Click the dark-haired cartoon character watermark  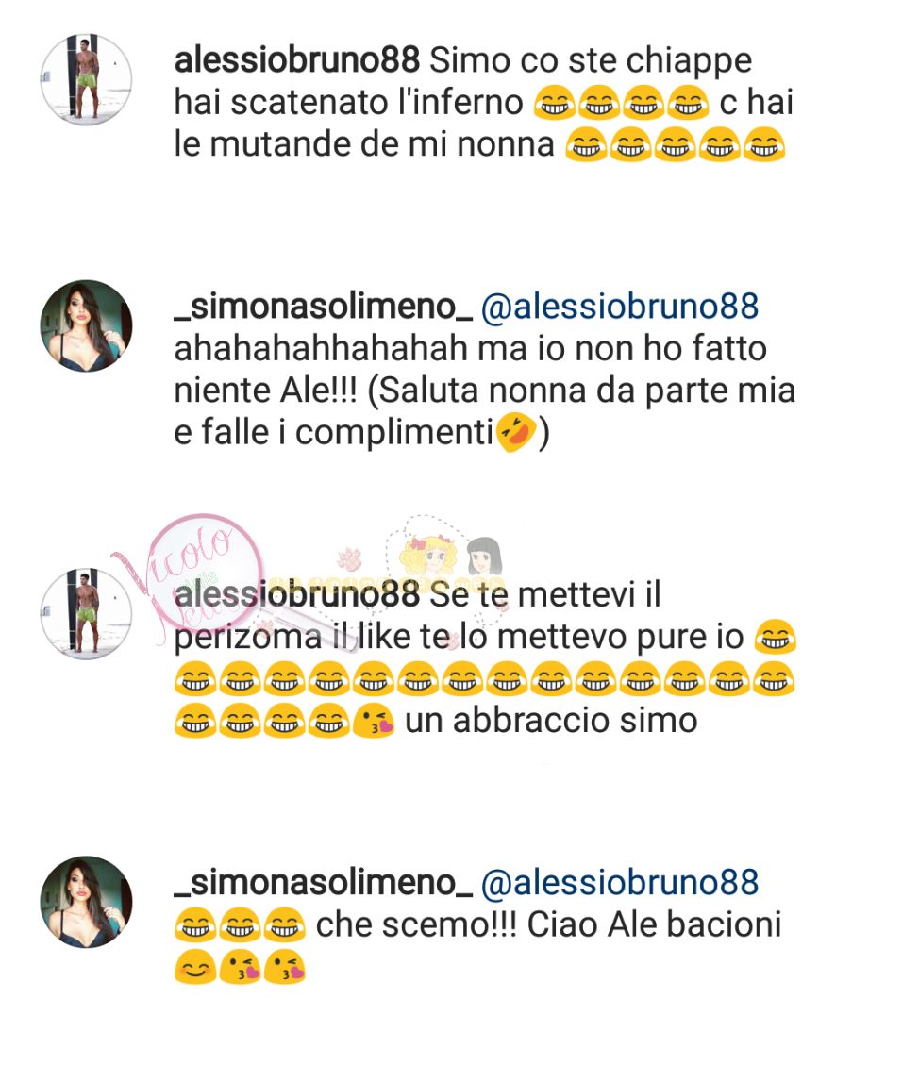coord(484,556)
